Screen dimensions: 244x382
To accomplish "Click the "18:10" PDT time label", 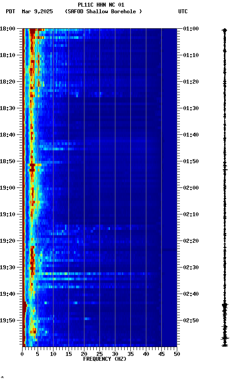I will coord(8,55).
